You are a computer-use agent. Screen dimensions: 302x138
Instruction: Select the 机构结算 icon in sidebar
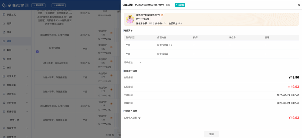click(4, 85)
